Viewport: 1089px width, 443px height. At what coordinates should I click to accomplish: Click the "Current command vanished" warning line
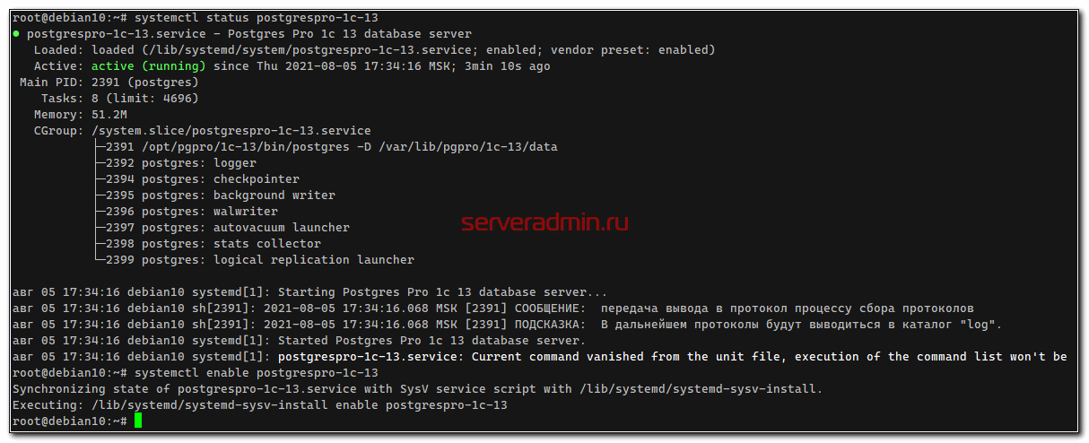(x=673, y=357)
